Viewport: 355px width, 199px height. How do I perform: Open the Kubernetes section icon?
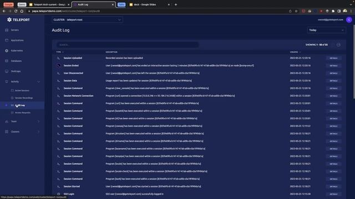[7, 50]
